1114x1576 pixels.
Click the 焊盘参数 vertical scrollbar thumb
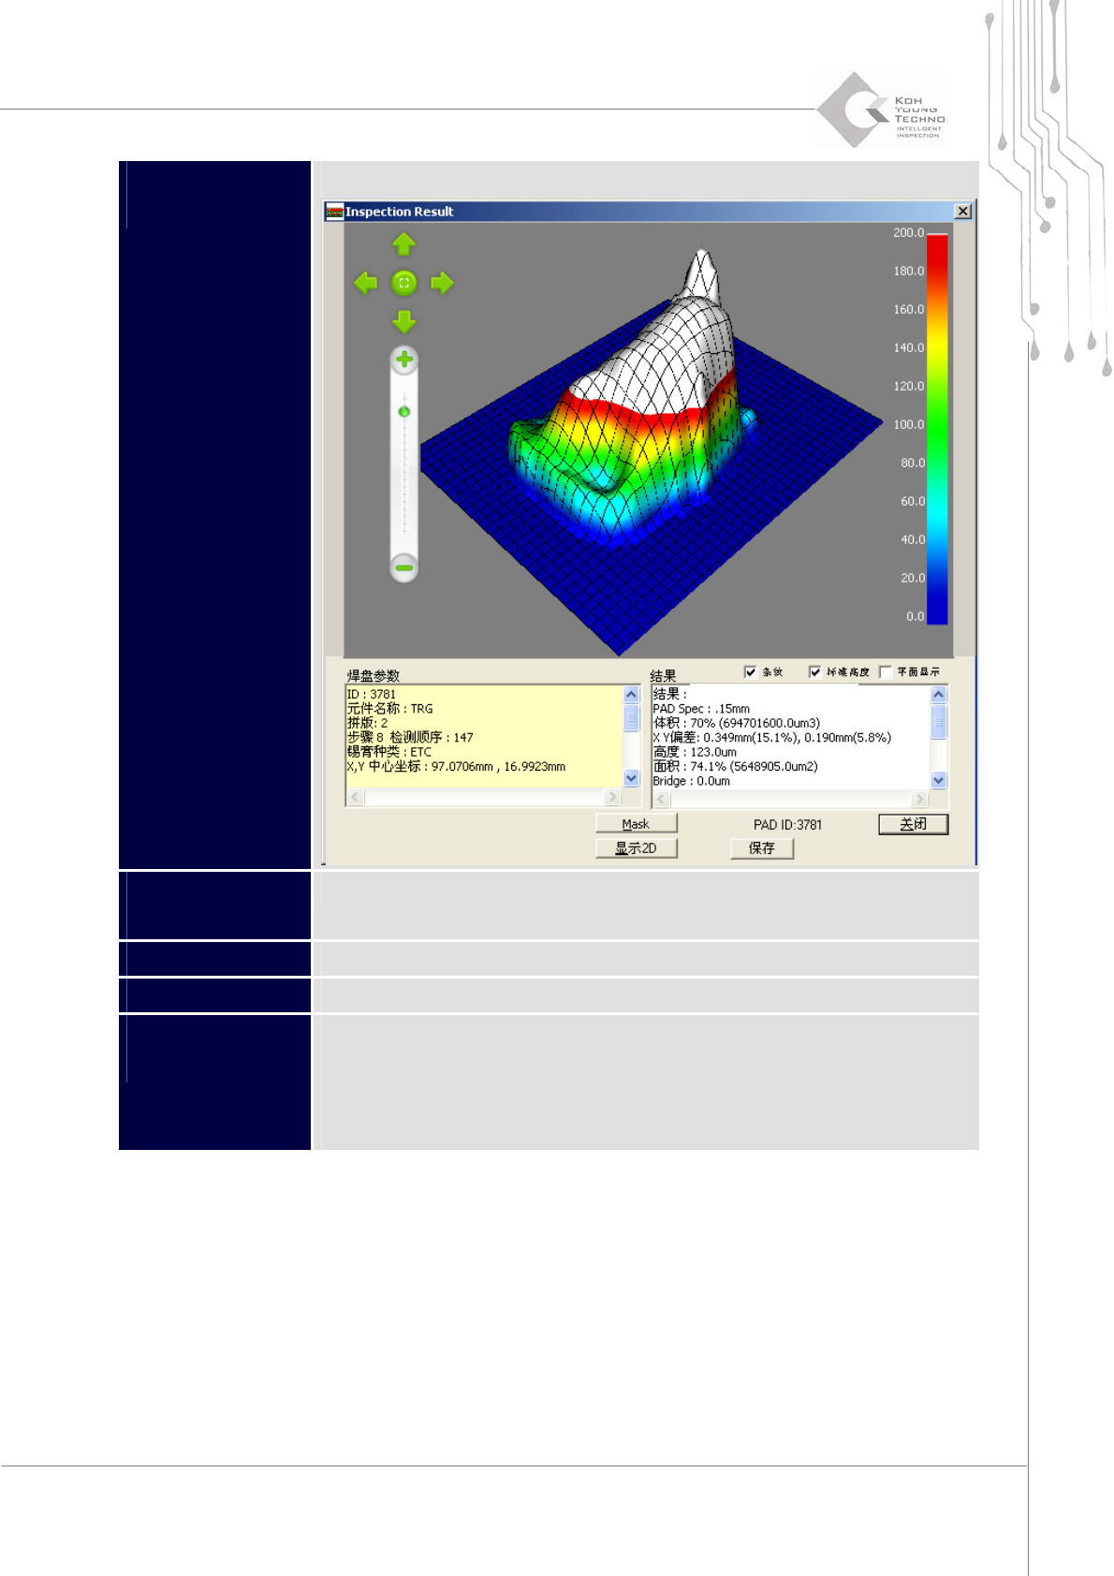tap(631, 718)
